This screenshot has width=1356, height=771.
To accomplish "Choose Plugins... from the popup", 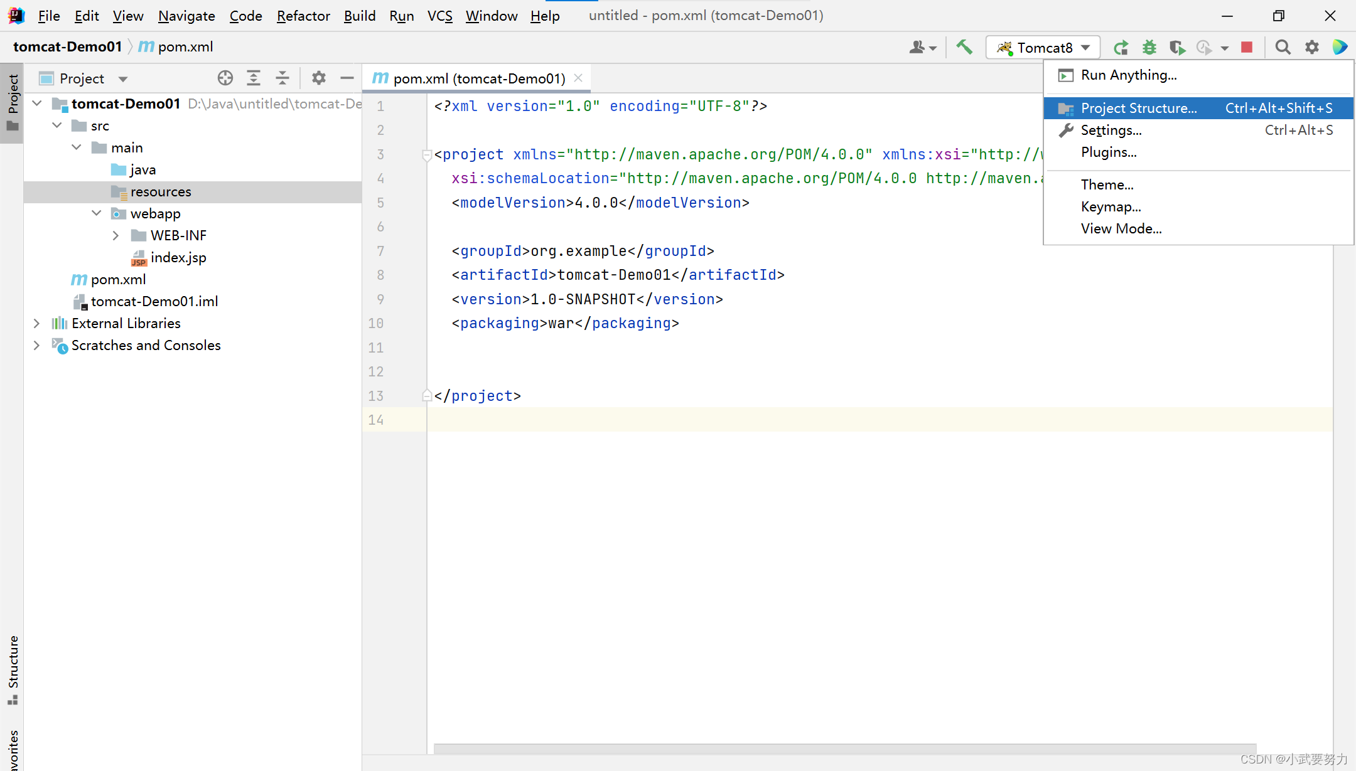I will pyautogui.click(x=1108, y=152).
